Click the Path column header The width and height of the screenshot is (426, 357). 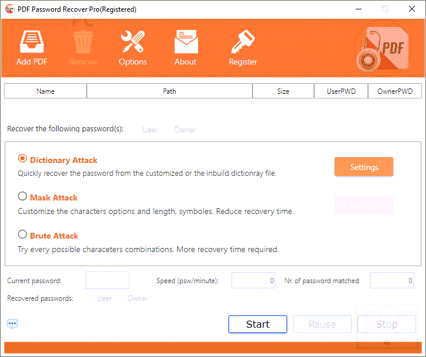[169, 91]
